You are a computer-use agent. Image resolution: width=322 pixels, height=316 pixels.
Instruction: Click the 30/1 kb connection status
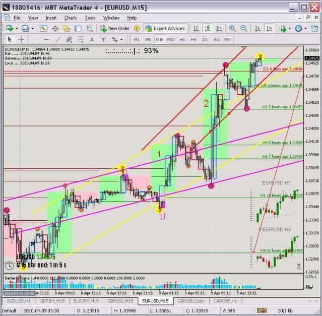click(285, 310)
